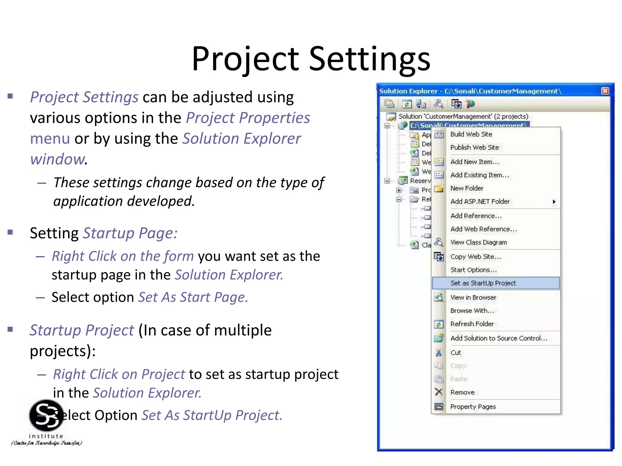Click the Properties toolbar icon in Solution Explorer
Image resolution: width=622 pixels, height=466 pixels.
(389, 104)
